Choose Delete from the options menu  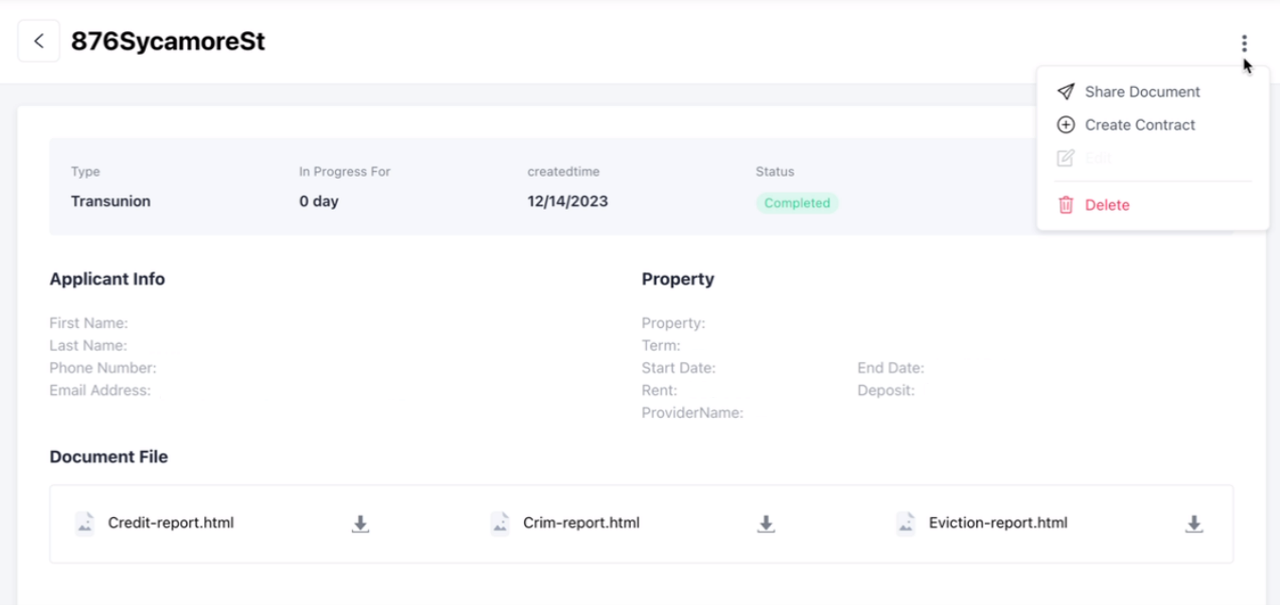1106,204
